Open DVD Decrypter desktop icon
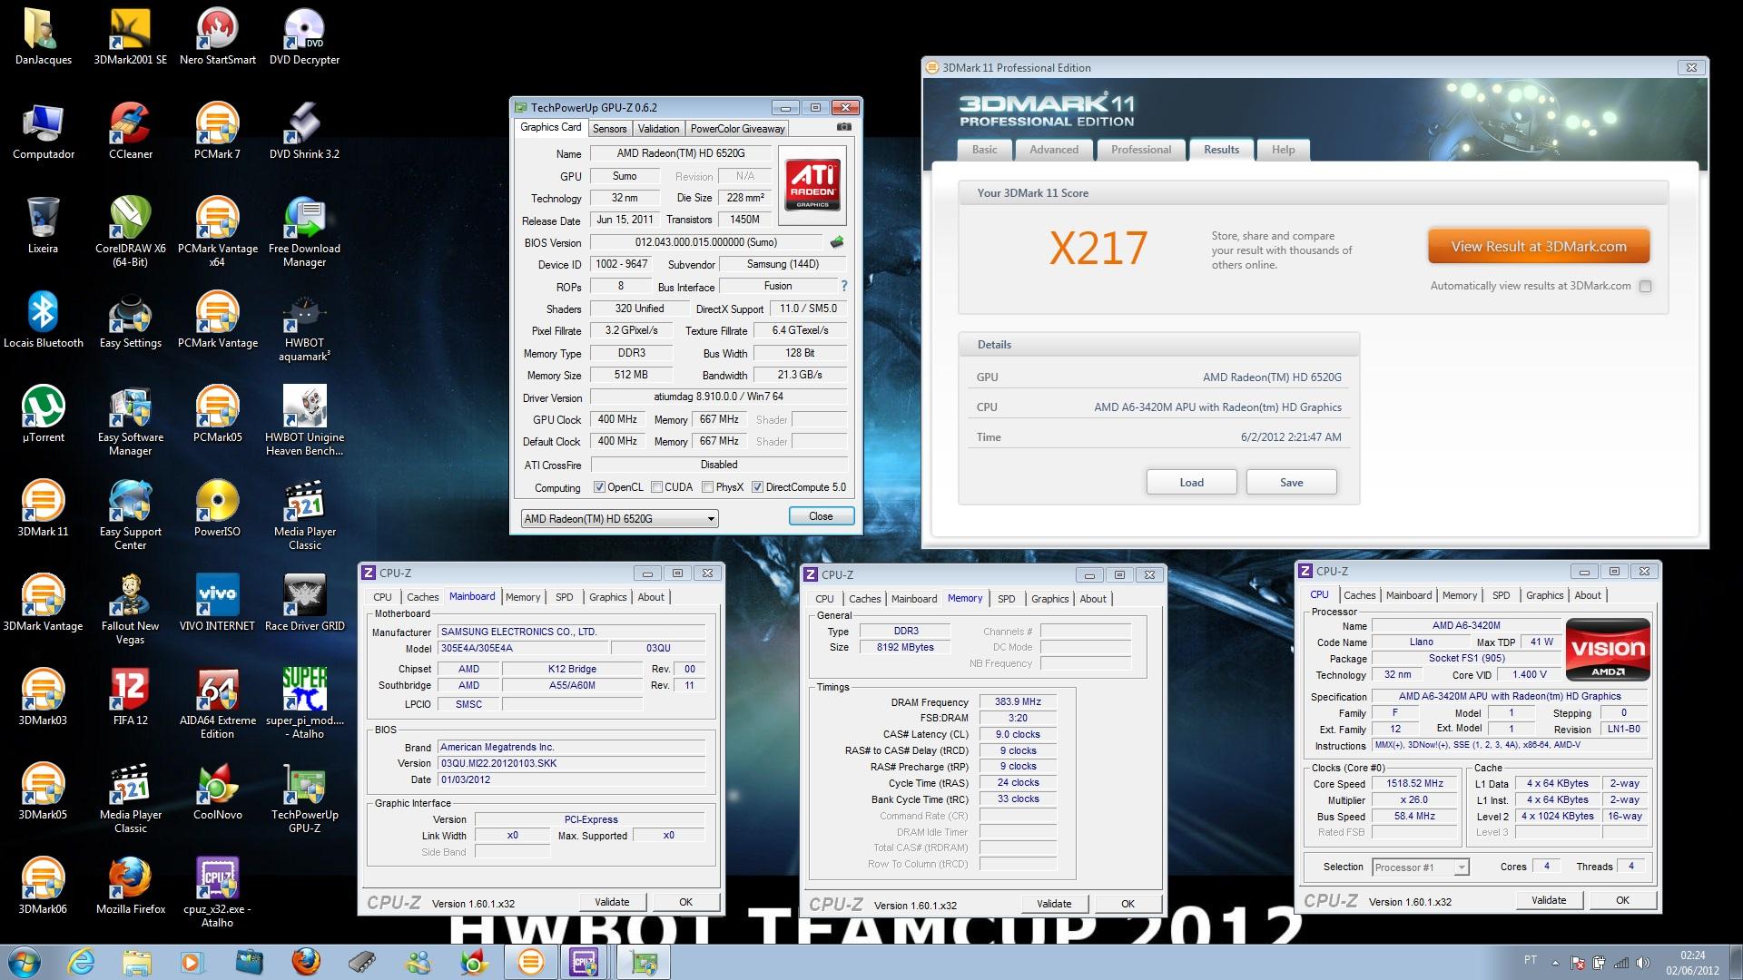This screenshot has width=1743, height=980. (304, 36)
